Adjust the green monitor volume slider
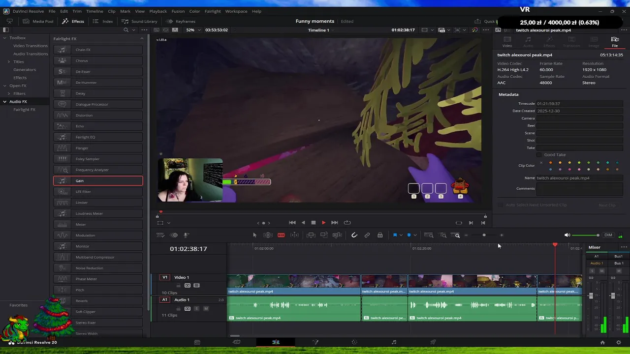The height and width of the screenshot is (354, 630). (586, 235)
